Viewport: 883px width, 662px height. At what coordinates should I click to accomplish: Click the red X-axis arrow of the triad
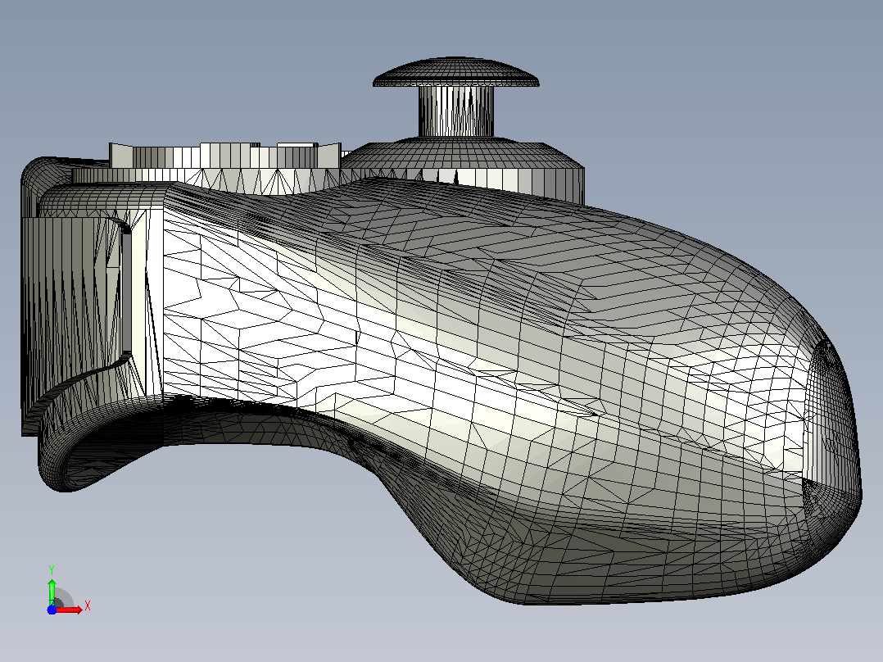(70, 610)
